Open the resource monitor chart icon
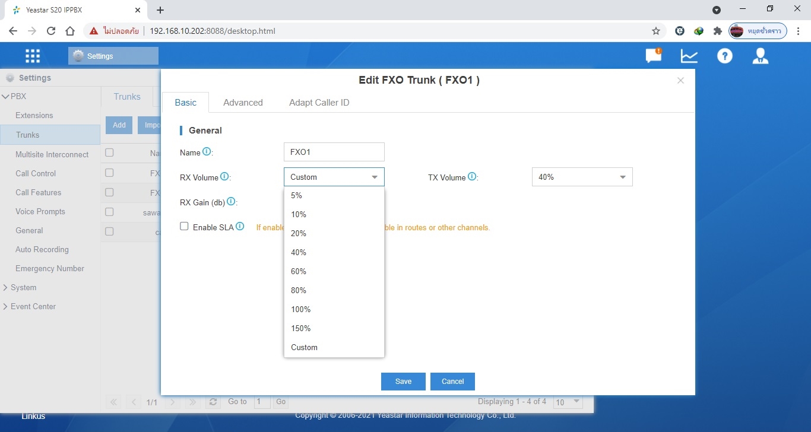Image resolution: width=811 pixels, height=432 pixels. point(689,56)
